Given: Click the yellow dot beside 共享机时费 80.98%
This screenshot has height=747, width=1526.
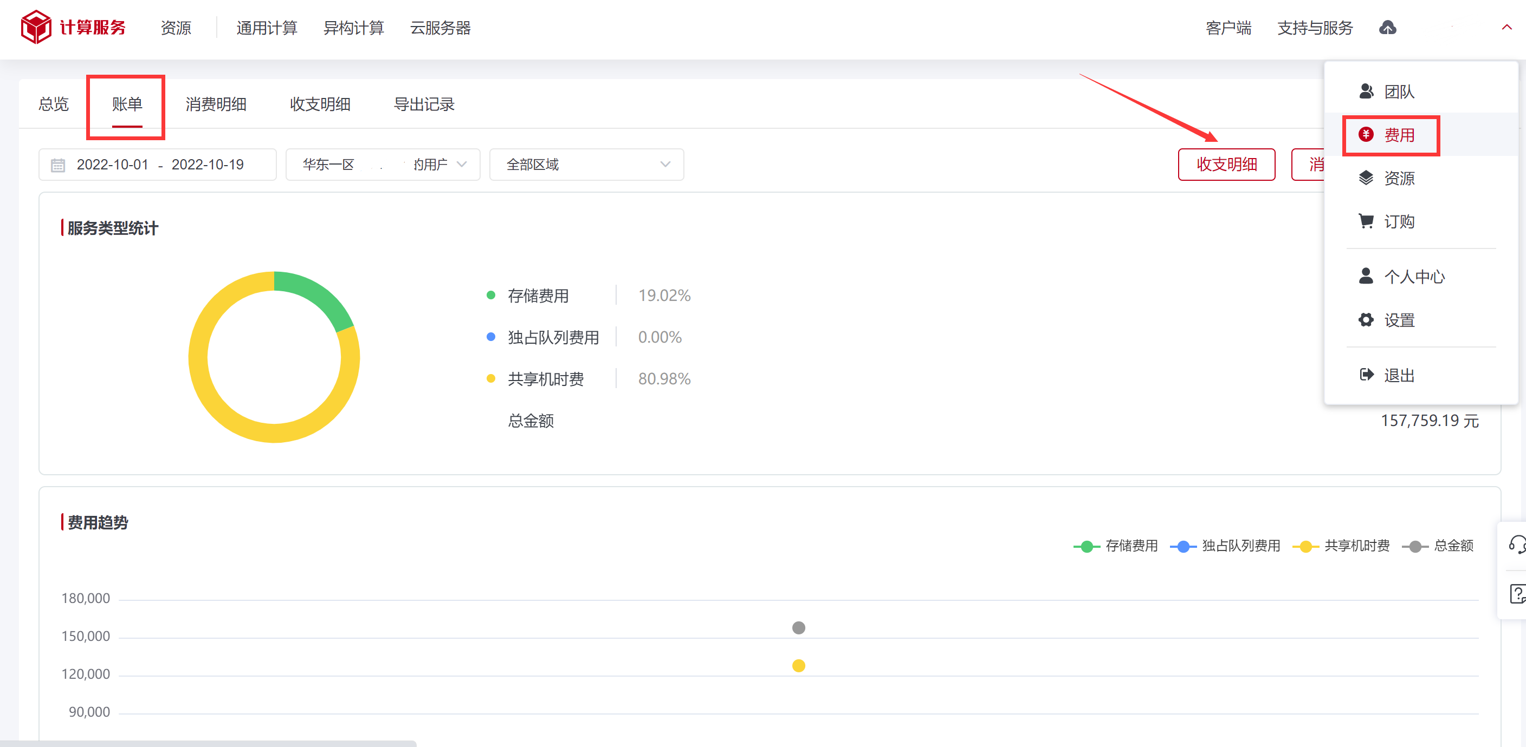Looking at the screenshot, I should coord(490,378).
